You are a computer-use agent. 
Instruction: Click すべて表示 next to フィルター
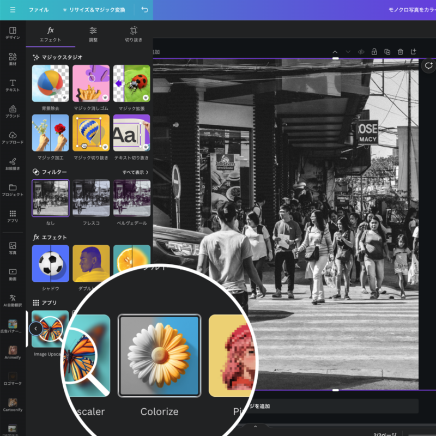point(135,172)
